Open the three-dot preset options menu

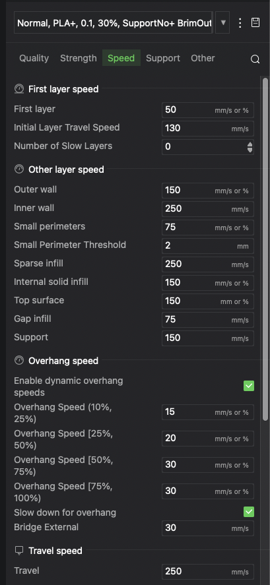tap(240, 23)
